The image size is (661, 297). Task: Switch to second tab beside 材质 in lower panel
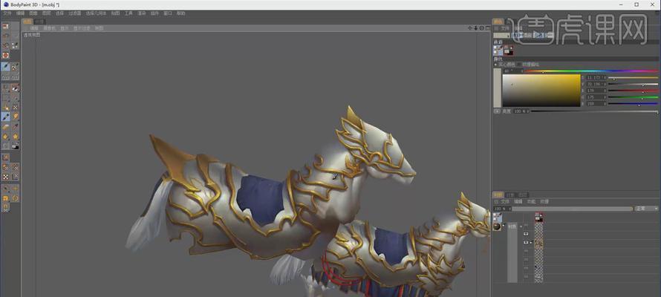tap(510, 195)
